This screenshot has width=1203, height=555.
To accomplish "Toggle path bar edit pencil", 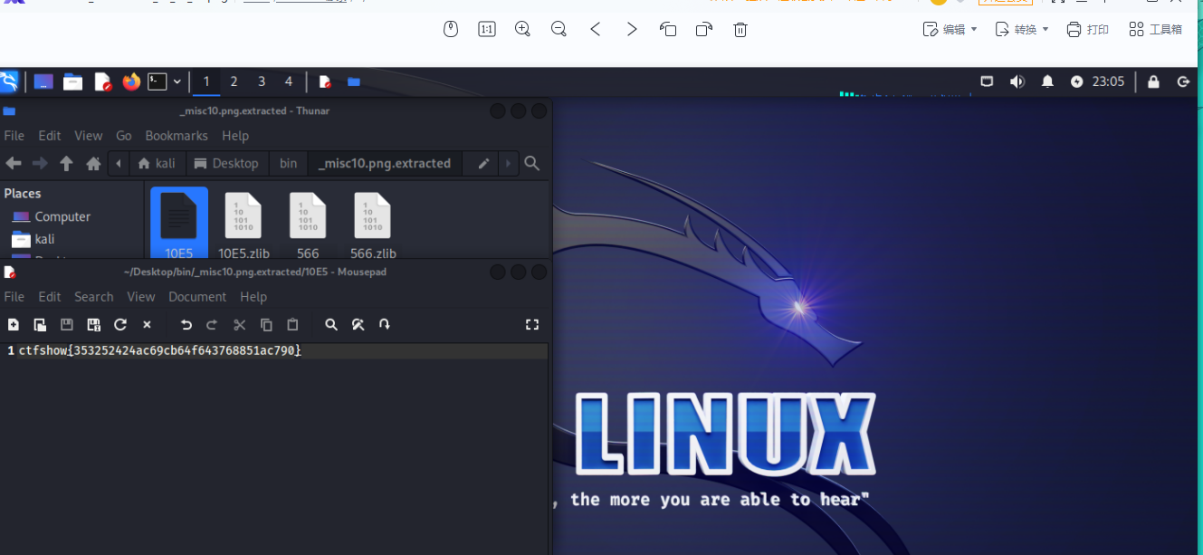I will pyautogui.click(x=484, y=164).
